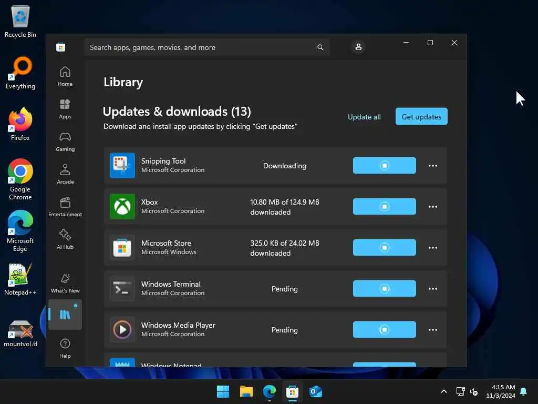
Task: Select the Microsoft Edge desktop shortcut
Action: click(20, 231)
